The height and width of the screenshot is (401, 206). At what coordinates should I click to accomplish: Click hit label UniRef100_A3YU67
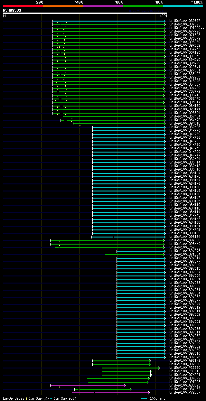pyautogui.click(x=185, y=389)
